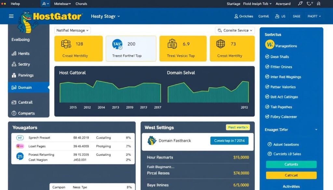Open the Netifiel Mensage dropdown
Viewport: 333px width, 190px height.
pyautogui.click(x=72, y=31)
